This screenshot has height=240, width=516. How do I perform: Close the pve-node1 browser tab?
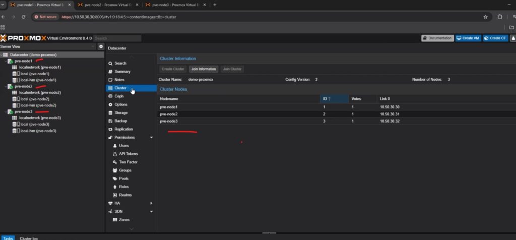click(x=70, y=5)
